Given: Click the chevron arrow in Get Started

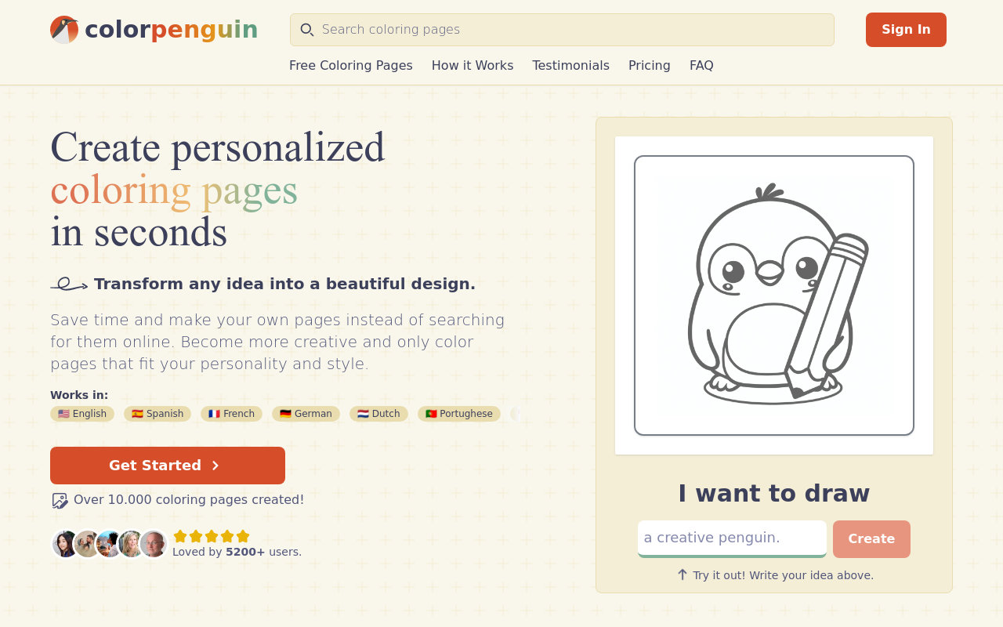Looking at the screenshot, I should [215, 466].
